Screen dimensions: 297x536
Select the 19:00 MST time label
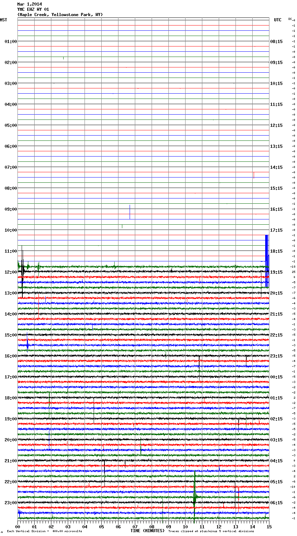point(11,419)
